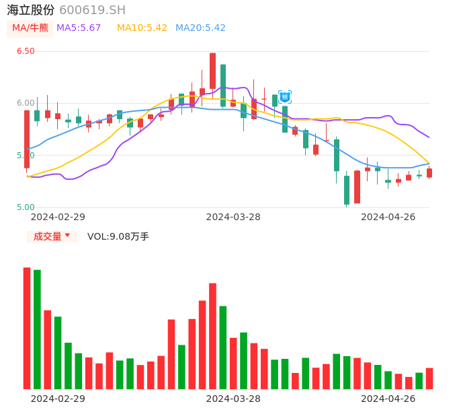Click the 5.00 price axis label
This screenshot has width=461, height=408.
click(26, 207)
